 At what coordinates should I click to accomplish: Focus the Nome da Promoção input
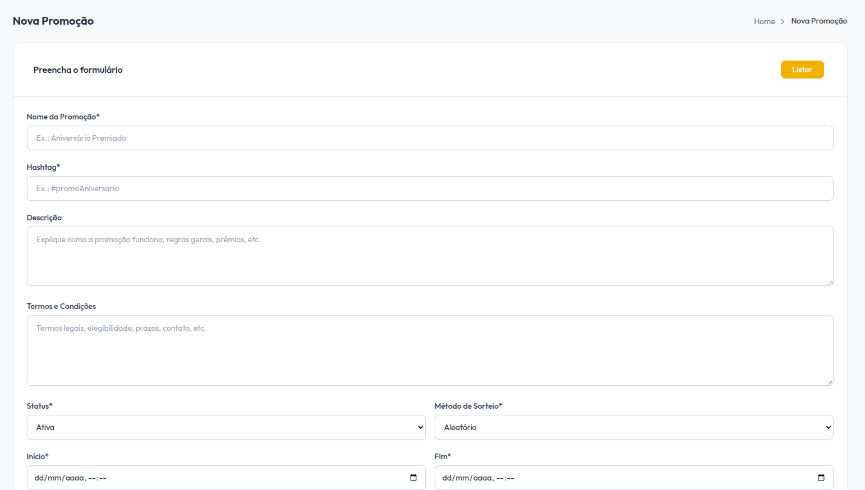pos(430,138)
